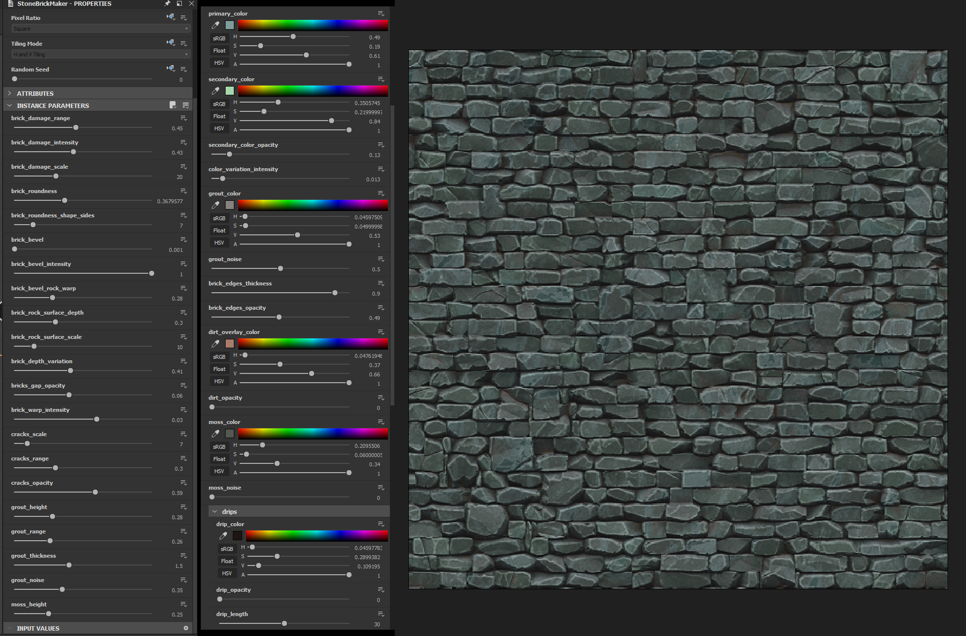Toggle sRGB mode for primary_color
Image resolution: width=966 pixels, height=636 pixels.
tap(219, 38)
